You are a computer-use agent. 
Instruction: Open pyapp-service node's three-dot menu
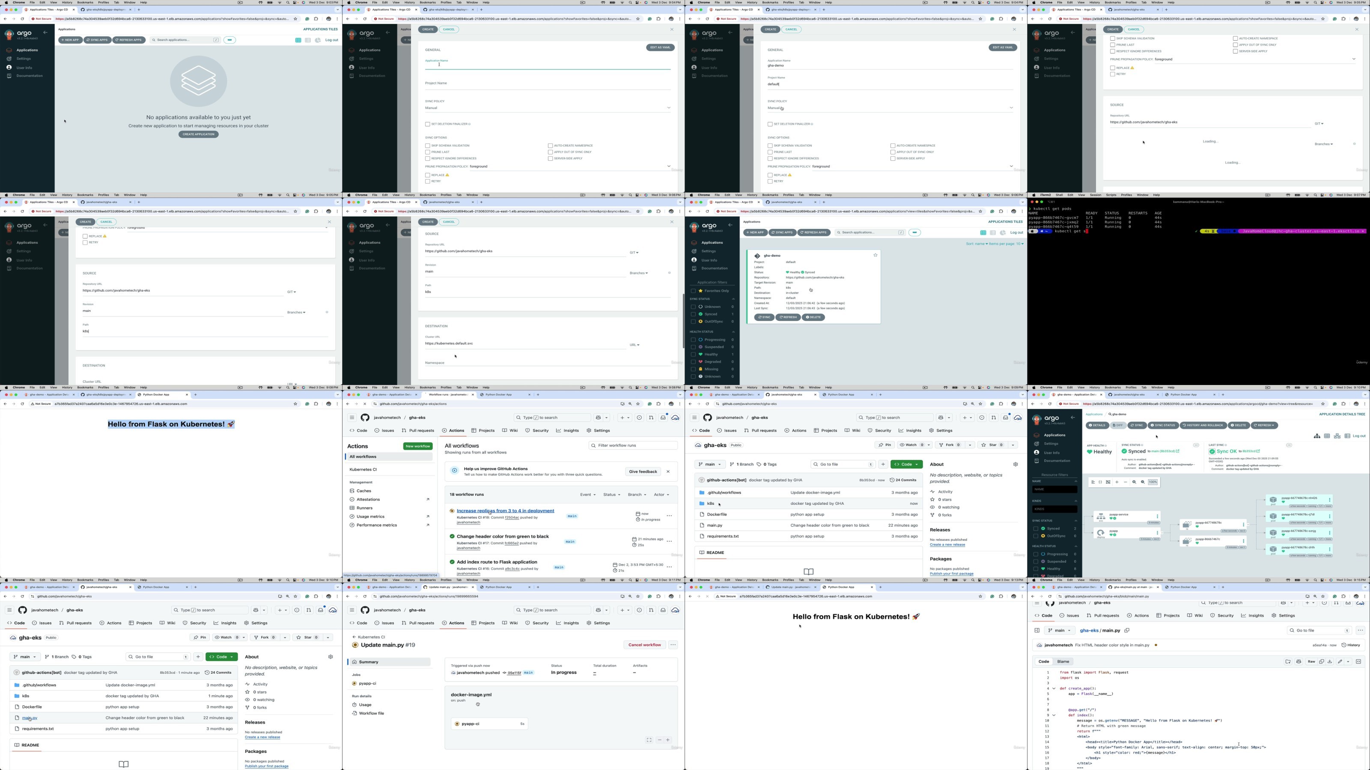(1157, 516)
